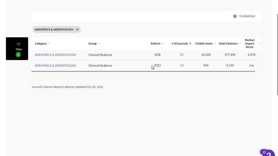278x156 pixels.
Task: Sort by Group column arrow
Action: point(99,44)
